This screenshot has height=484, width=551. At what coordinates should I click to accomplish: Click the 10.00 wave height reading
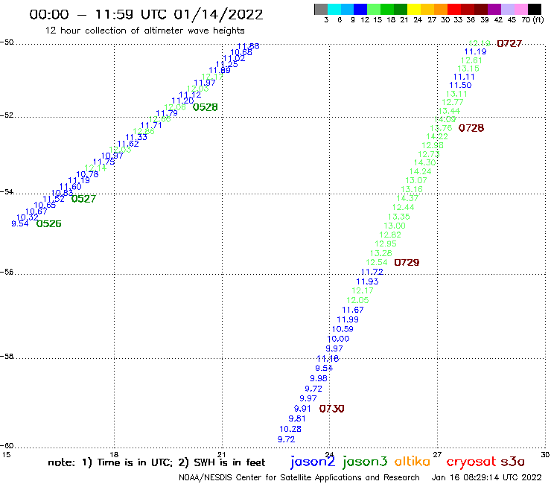pyautogui.click(x=338, y=340)
